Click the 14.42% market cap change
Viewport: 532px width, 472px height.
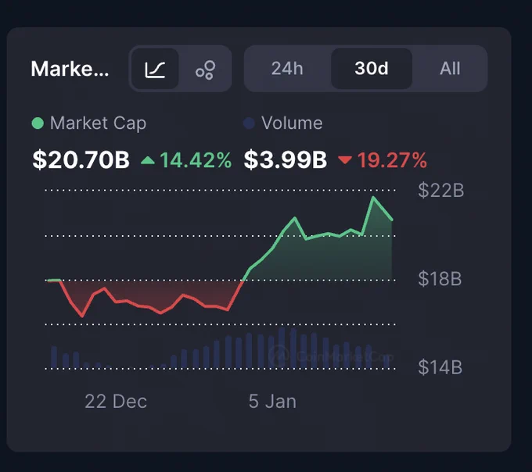(196, 160)
